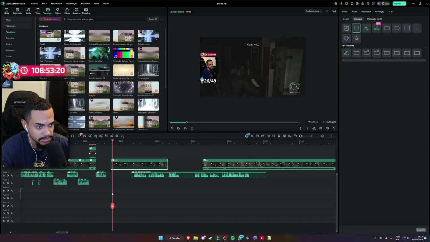This screenshot has height=242, width=430.
Task: Open the Adesivos library tab
Action: tap(76, 11)
